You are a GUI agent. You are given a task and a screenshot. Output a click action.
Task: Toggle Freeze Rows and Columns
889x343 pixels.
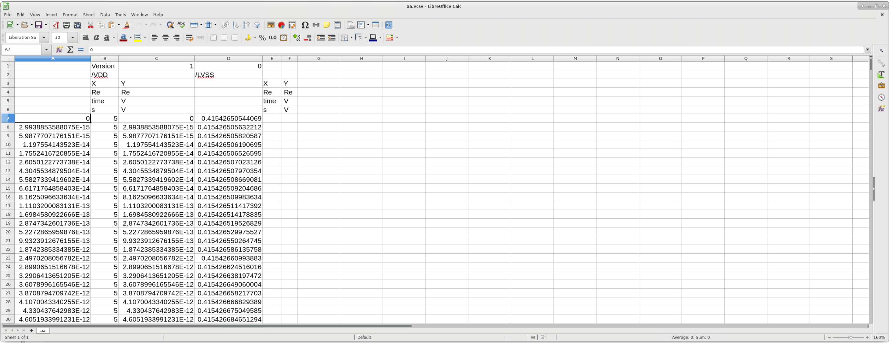(x=361, y=25)
